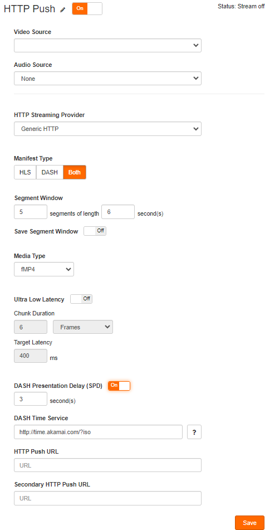Open the Audio Source dropdown
Screen dimensions: 265x530
tap(107, 79)
